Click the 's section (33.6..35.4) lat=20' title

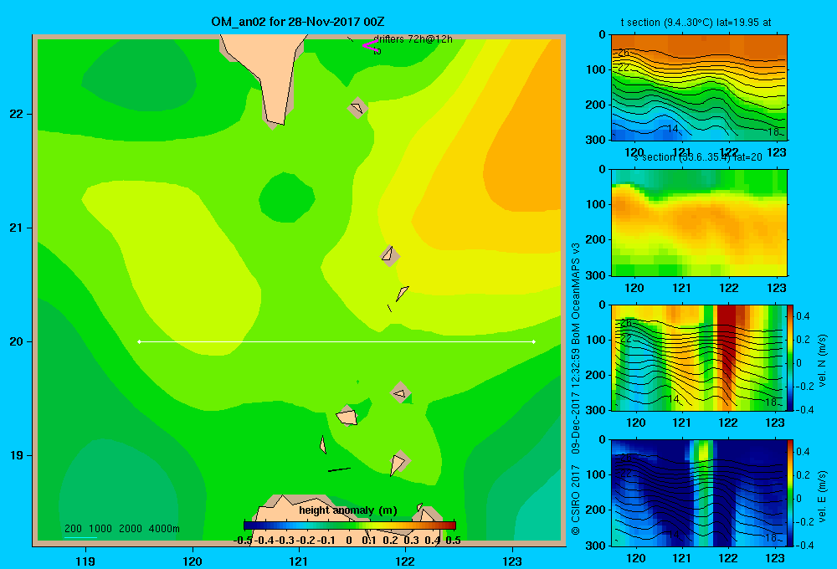pyautogui.click(x=698, y=157)
